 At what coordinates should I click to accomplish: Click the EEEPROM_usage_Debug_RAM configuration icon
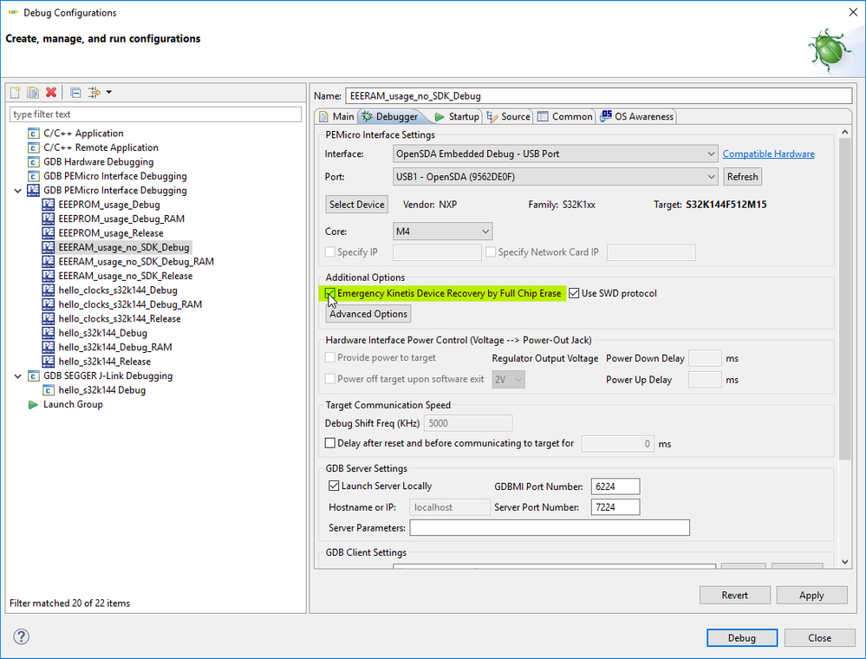[49, 219]
